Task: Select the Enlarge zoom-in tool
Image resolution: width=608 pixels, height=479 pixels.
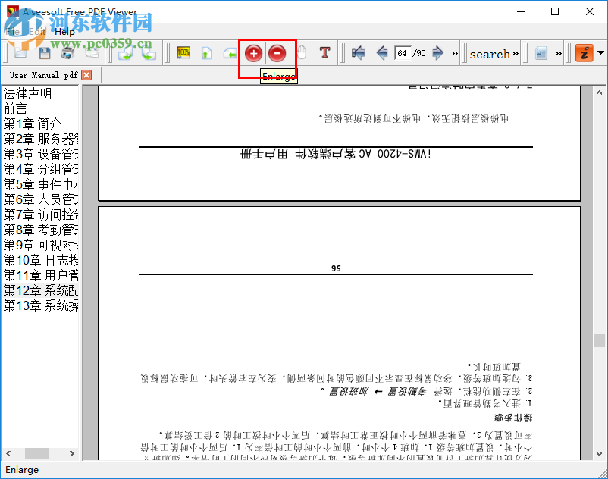Action: (x=253, y=53)
